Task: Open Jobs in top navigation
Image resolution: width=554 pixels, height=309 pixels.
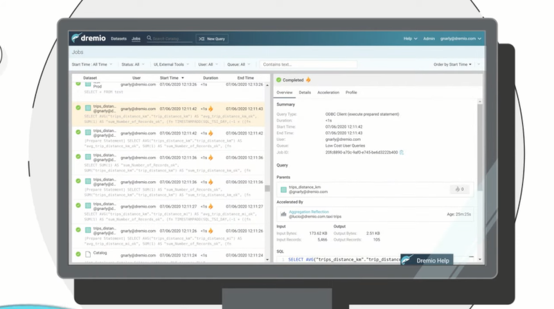Action: pyautogui.click(x=136, y=39)
